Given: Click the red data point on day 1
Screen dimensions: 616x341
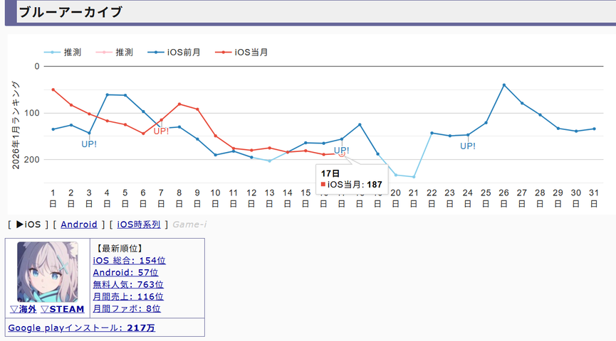Looking at the screenshot, I should click(x=53, y=90).
